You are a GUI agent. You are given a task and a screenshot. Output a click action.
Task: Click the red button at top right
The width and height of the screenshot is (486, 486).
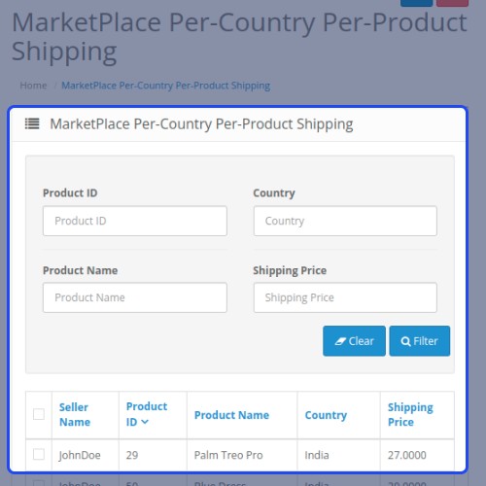point(452,3)
